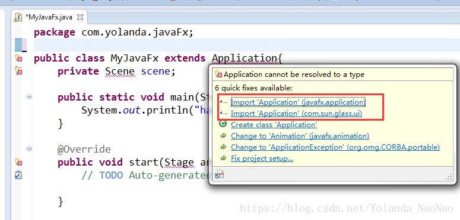Click the popup resize grip corner
This screenshot has height=220, width=460.
pyautogui.click(x=449, y=177)
